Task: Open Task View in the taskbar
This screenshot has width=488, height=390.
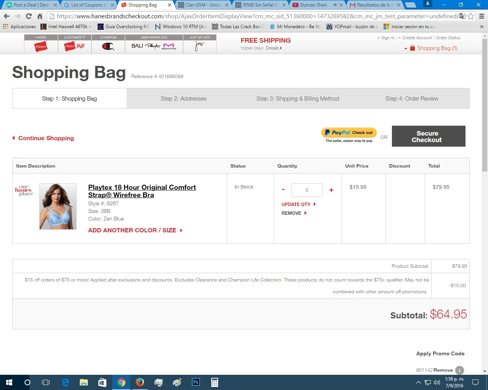Action: [x=46, y=382]
